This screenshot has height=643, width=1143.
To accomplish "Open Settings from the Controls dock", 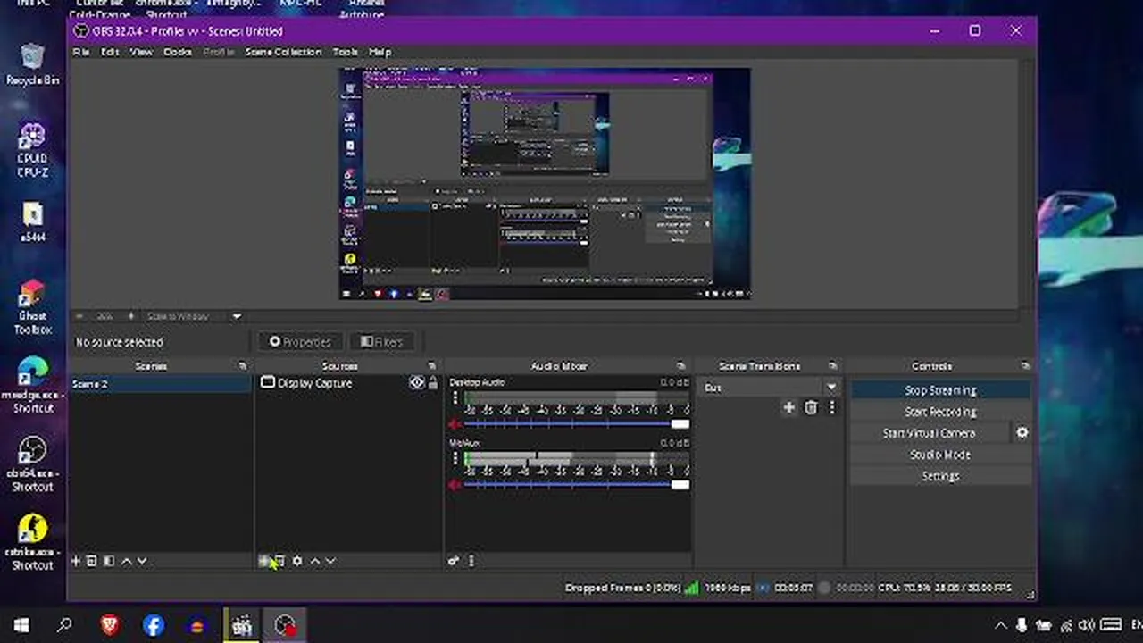I will point(940,476).
